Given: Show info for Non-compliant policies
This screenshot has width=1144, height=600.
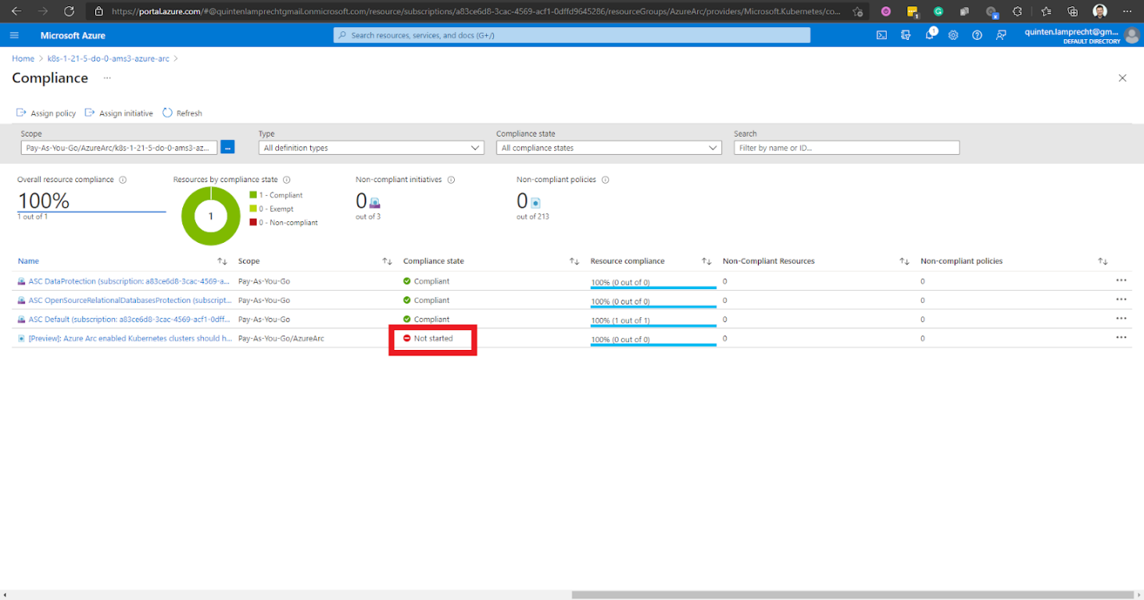Looking at the screenshot, I should point(605,180).
